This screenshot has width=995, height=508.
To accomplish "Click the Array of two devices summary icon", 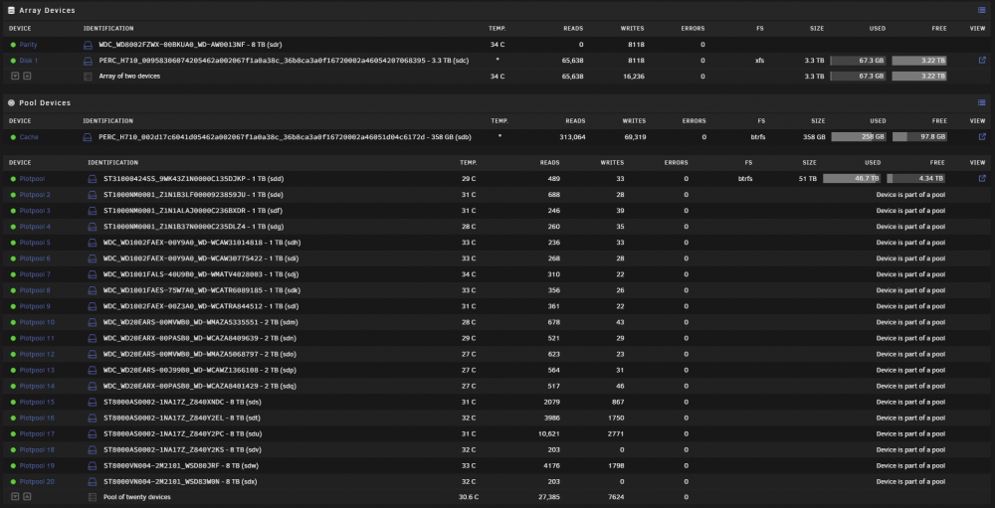I will pos(89,77).
